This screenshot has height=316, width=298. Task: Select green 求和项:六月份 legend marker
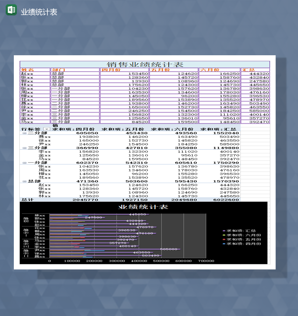coord(224,235)
